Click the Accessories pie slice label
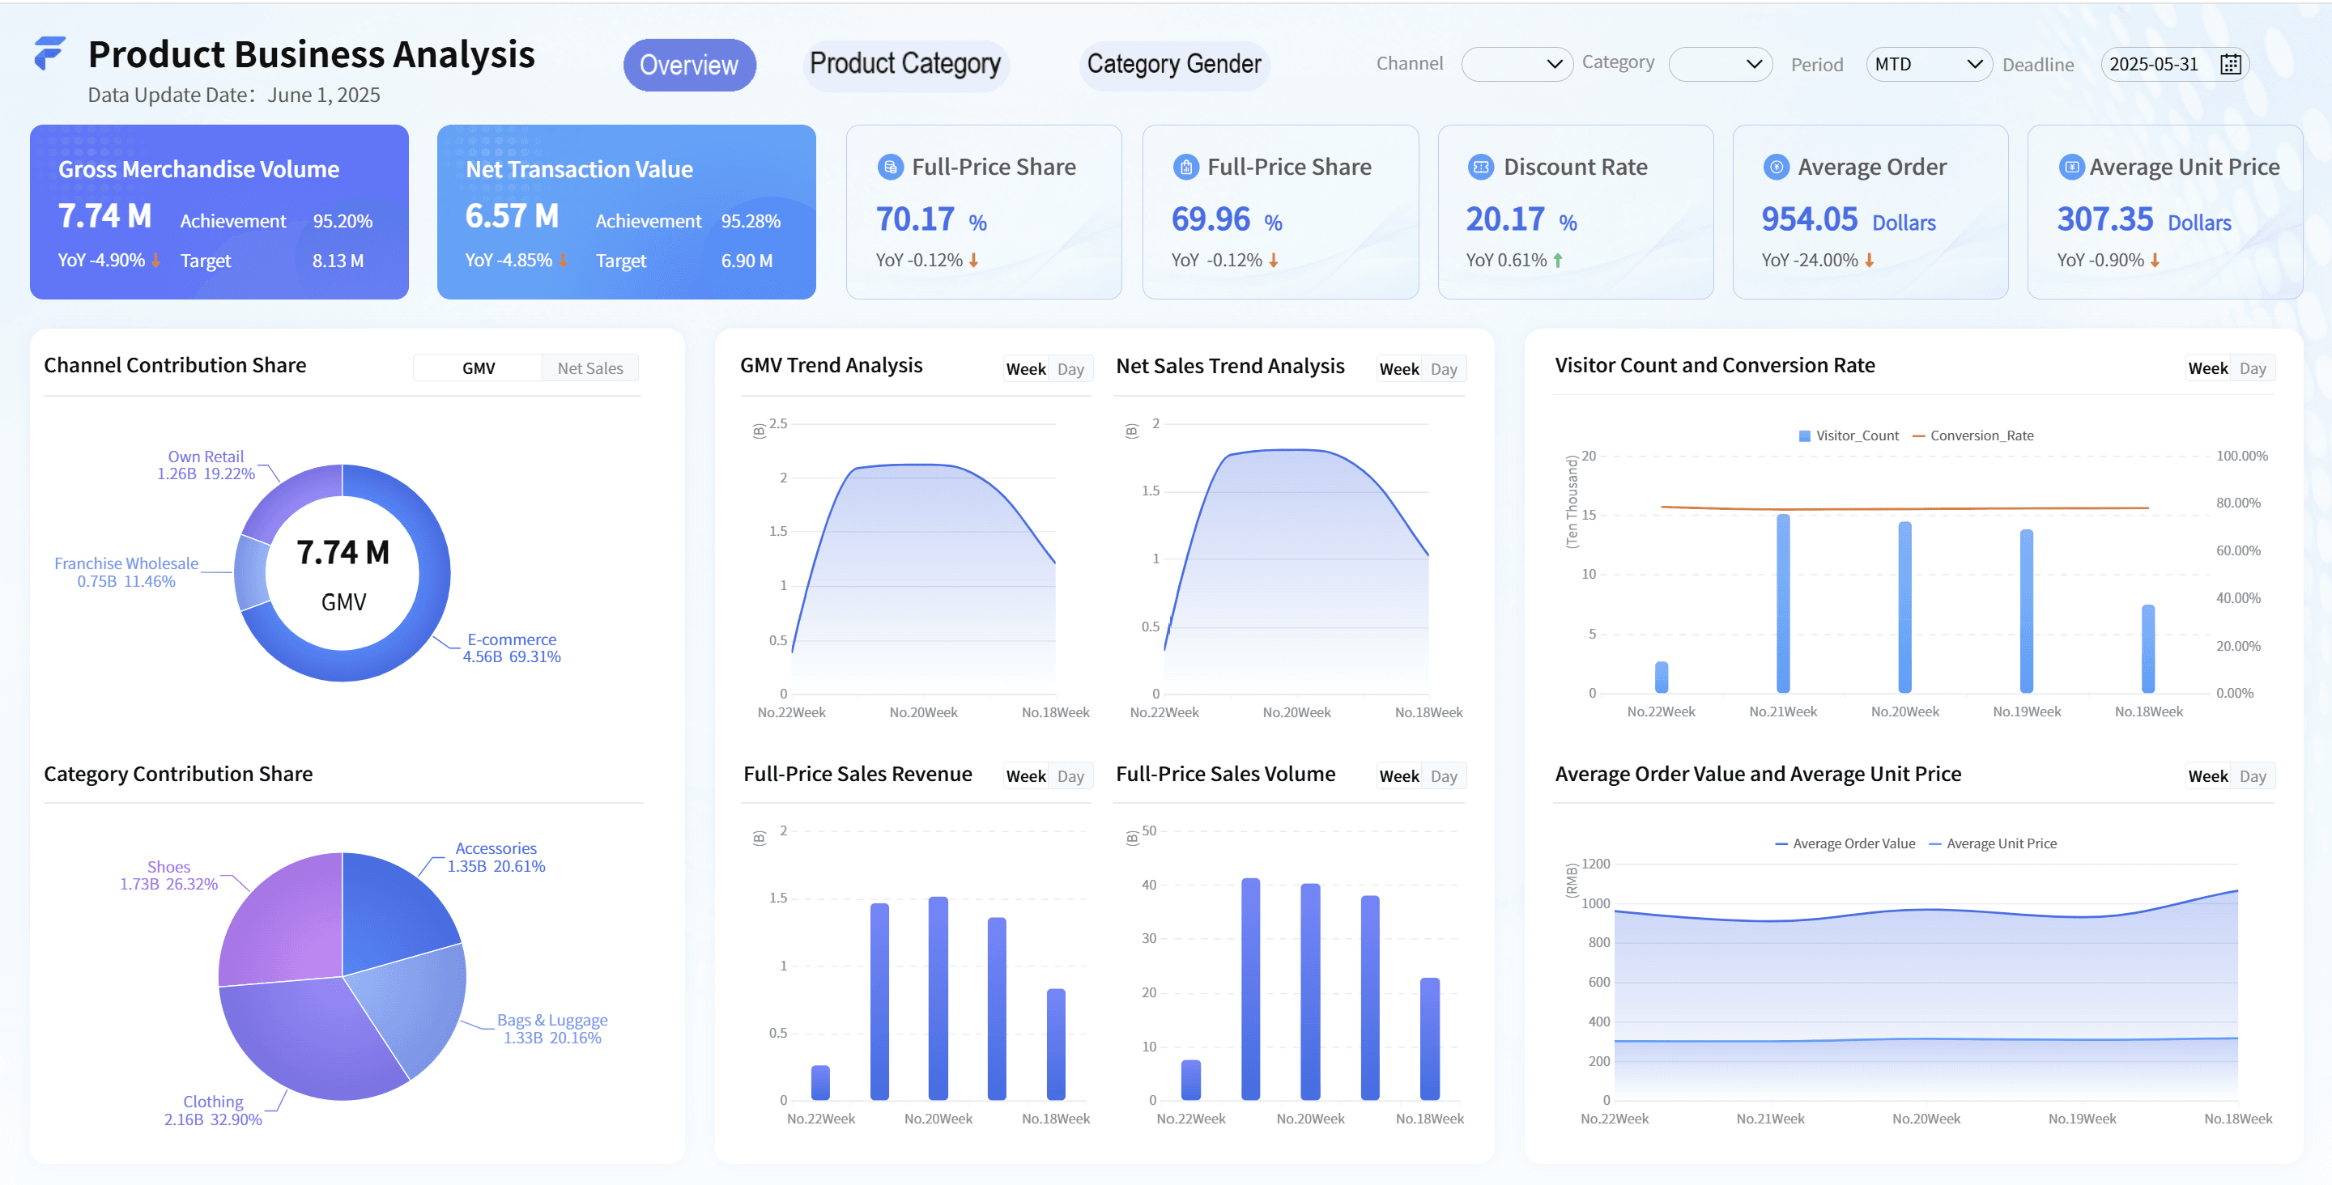 [x=496, y=857]
